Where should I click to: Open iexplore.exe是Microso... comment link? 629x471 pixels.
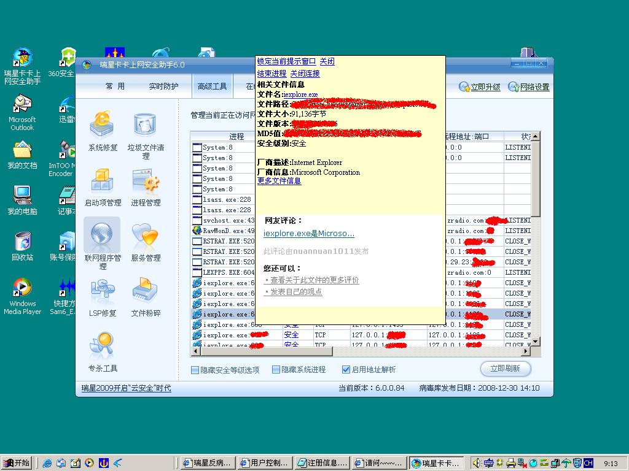coord(309,234)
